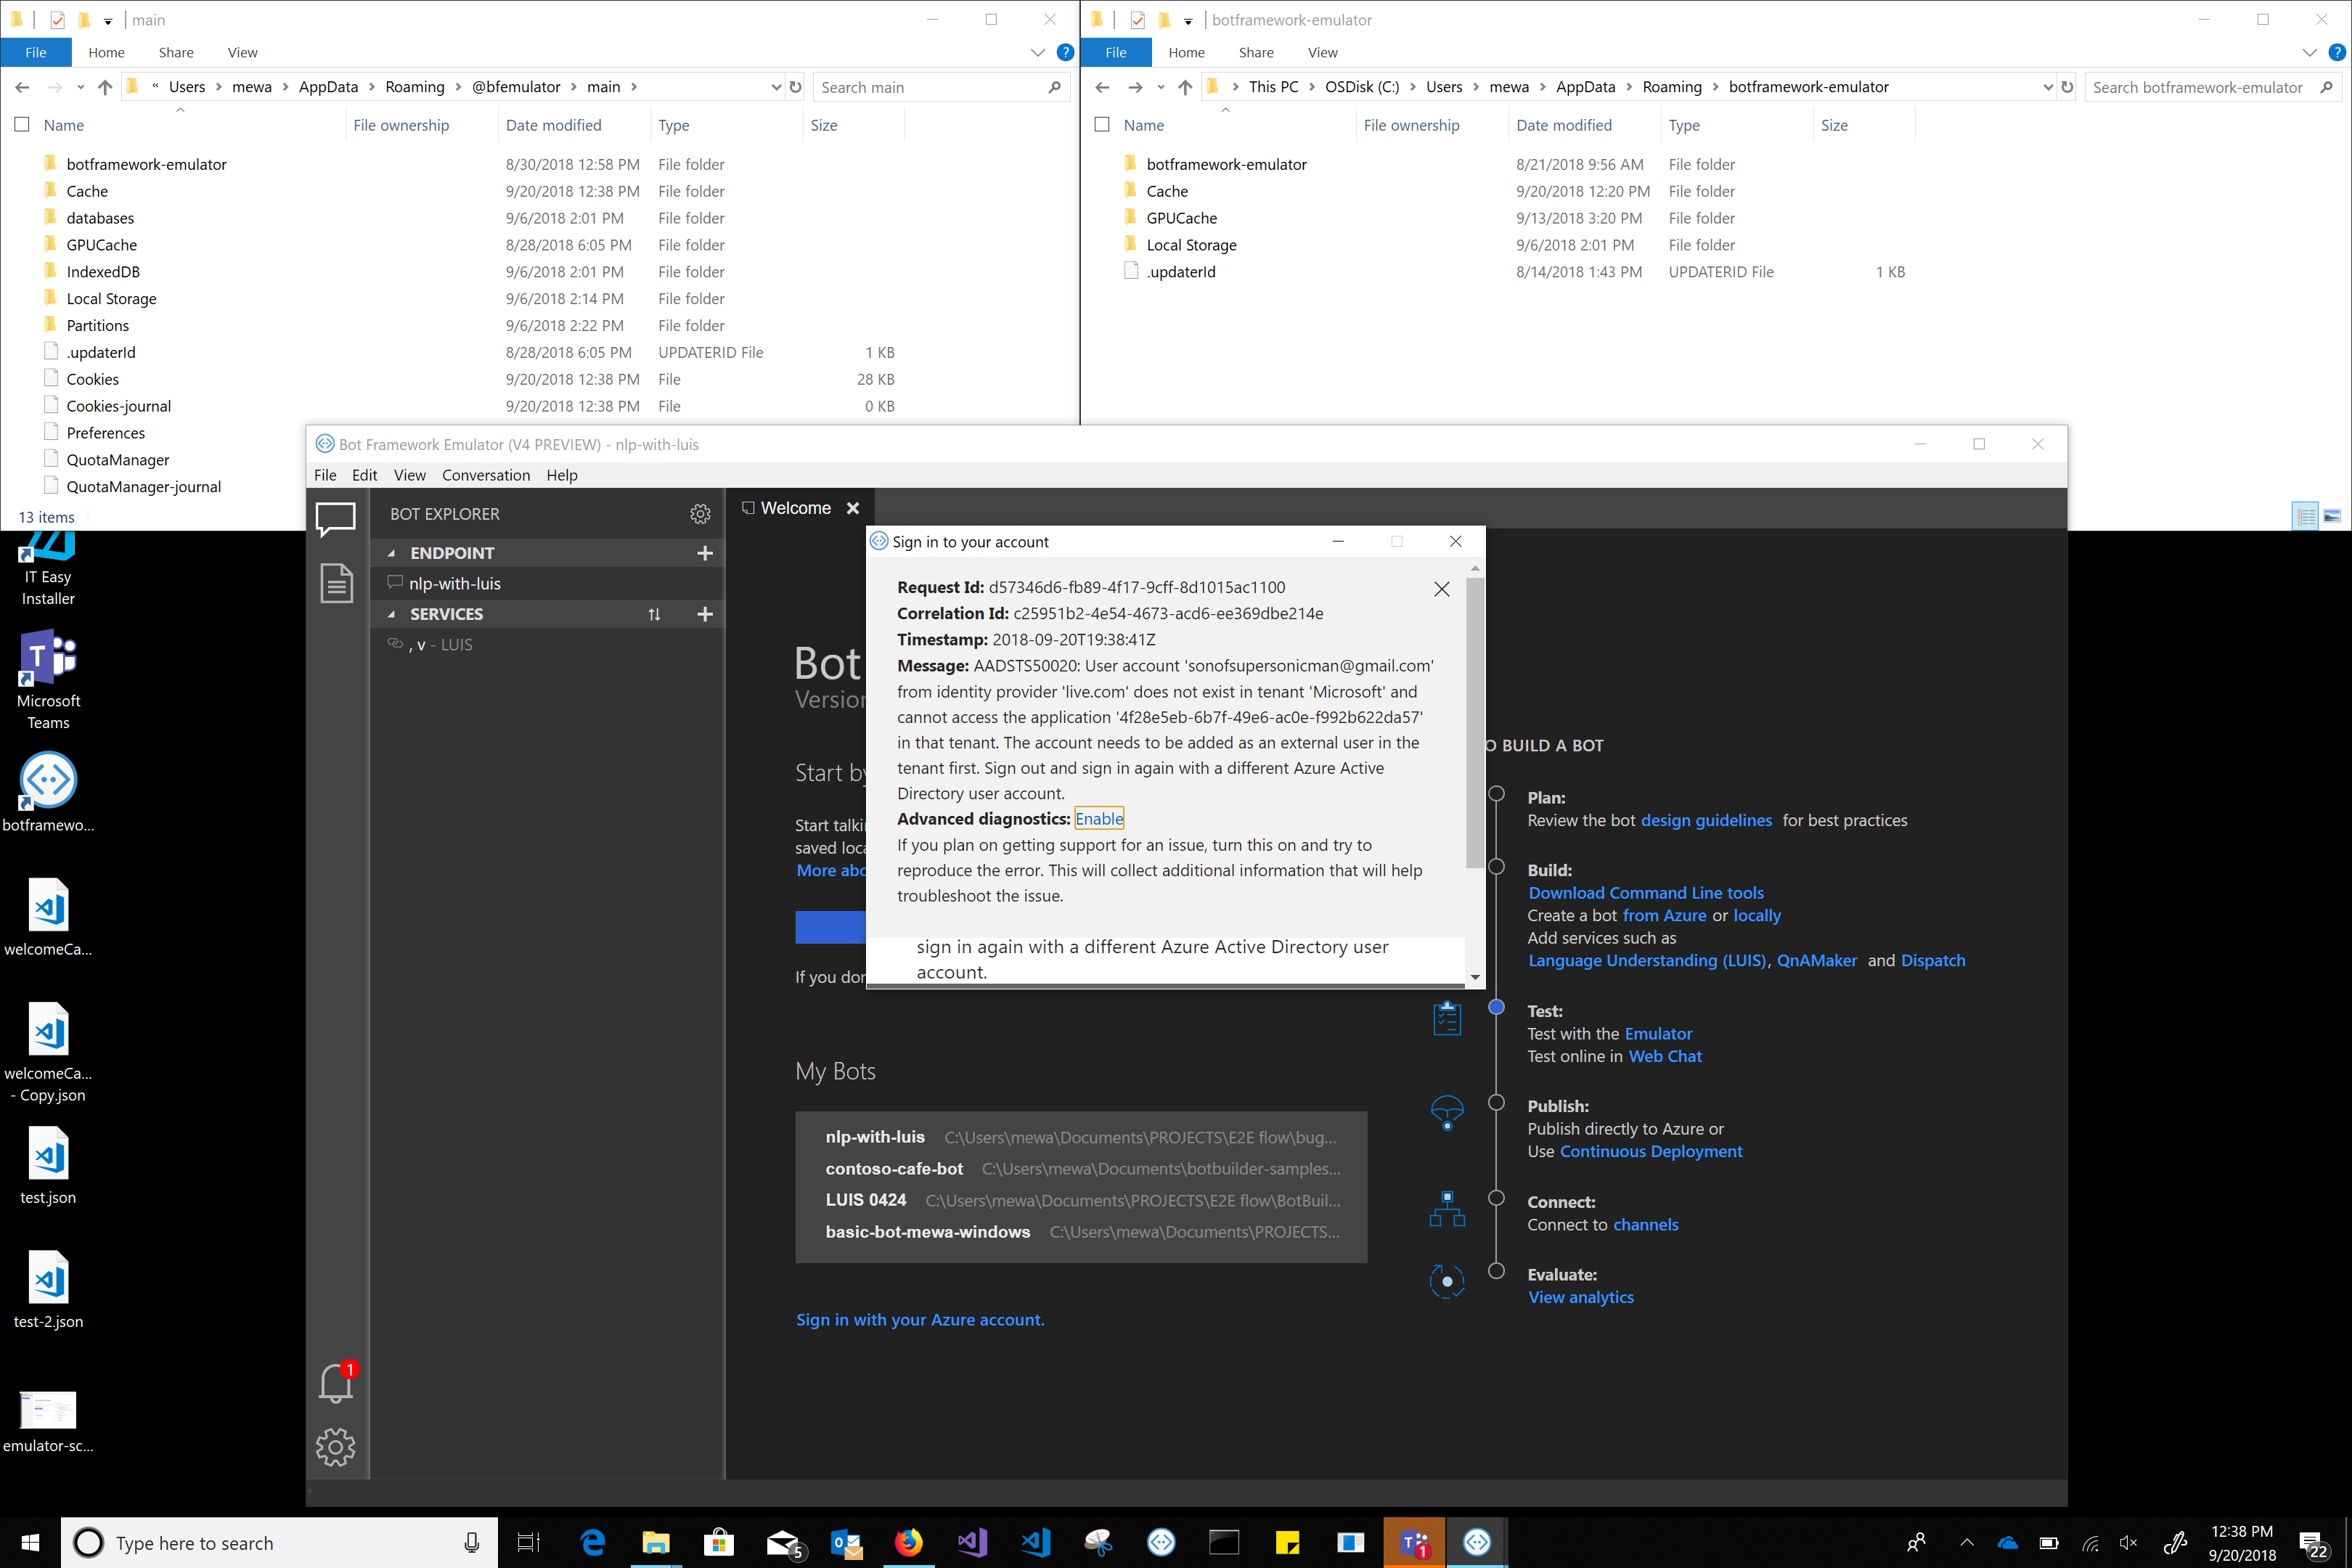Open notifications via the bell icon with badge
Viewport: 2352px width, 1568px height.
pos(335,1383)
